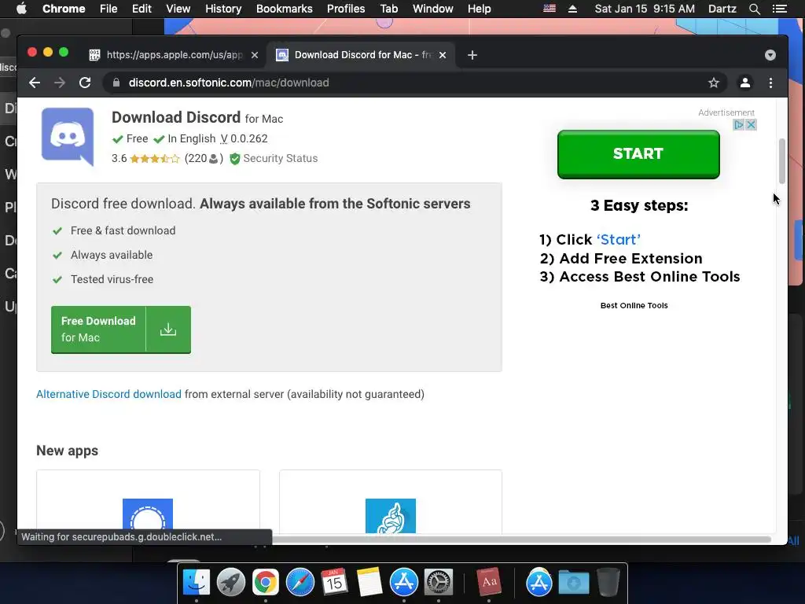Viewport: 805px width, 604px height.
Task: Click the forward navigation arrow
Action: coord(60,83)
